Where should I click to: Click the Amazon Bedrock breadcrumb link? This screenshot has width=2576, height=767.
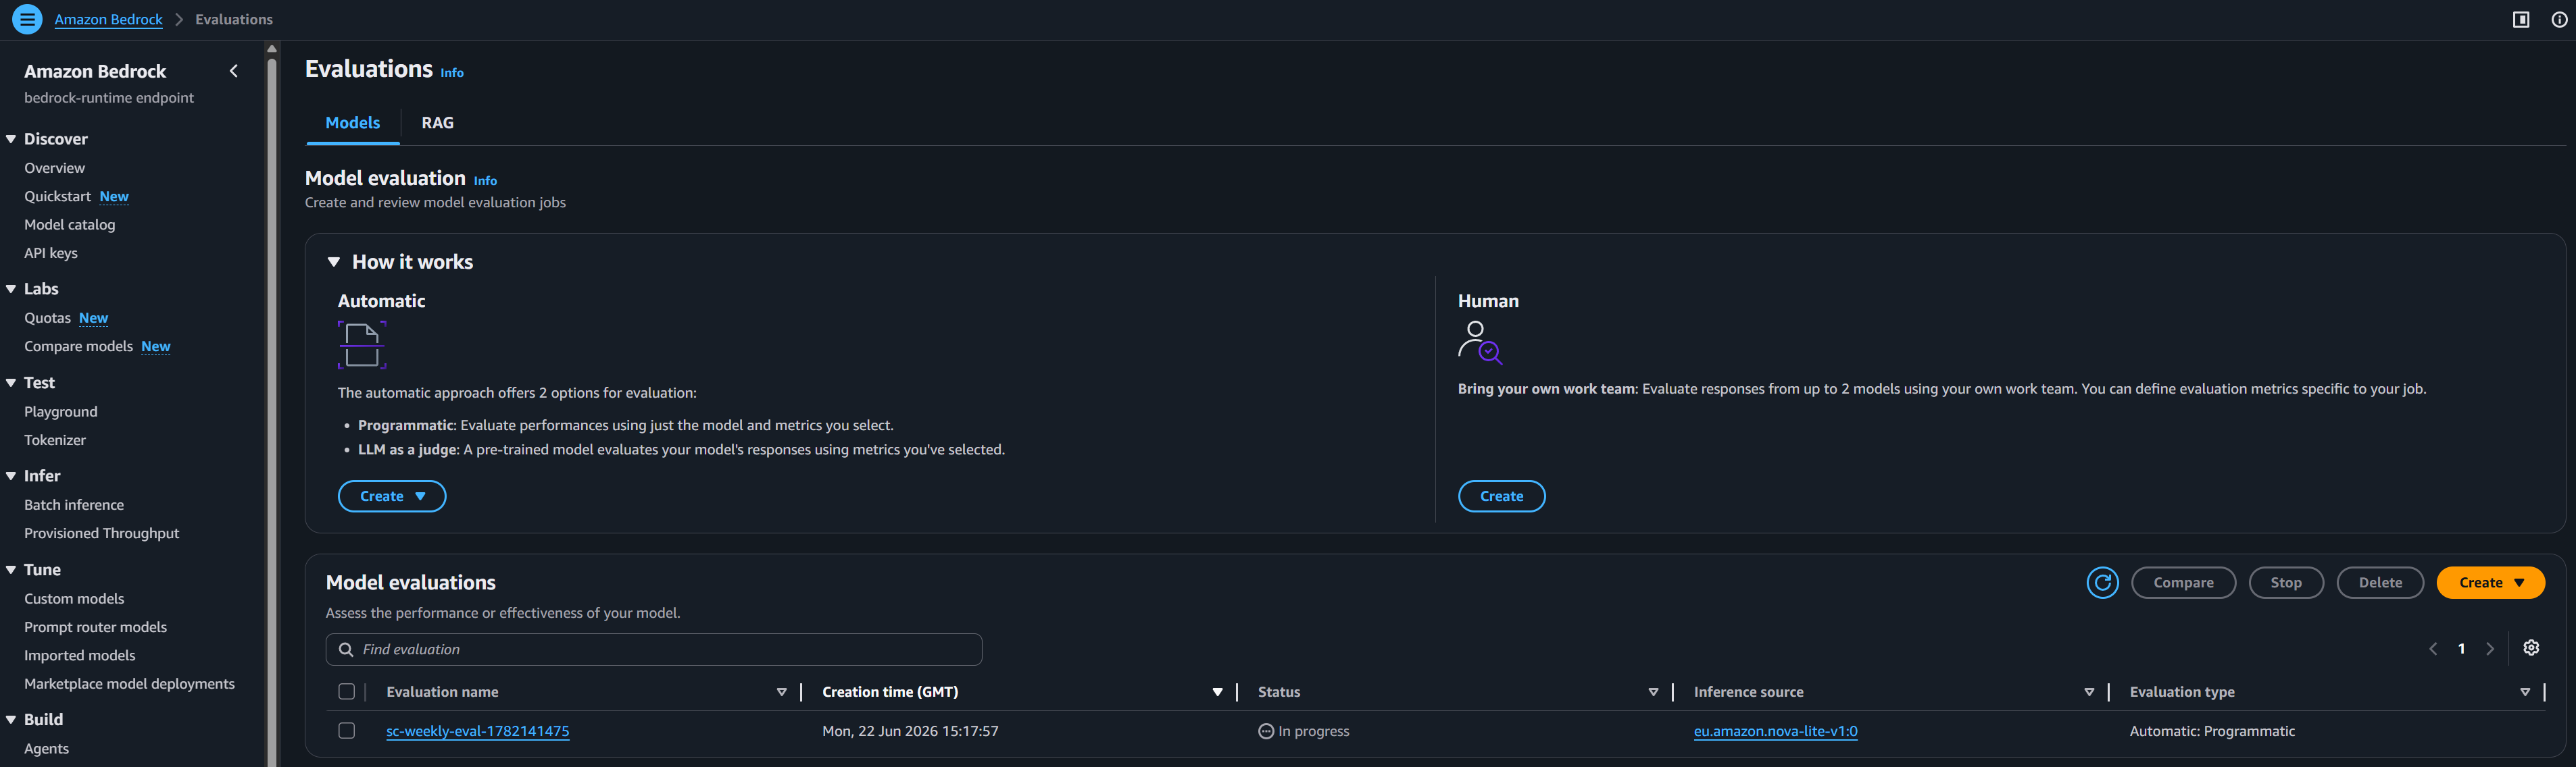click(x=108, y=20)
